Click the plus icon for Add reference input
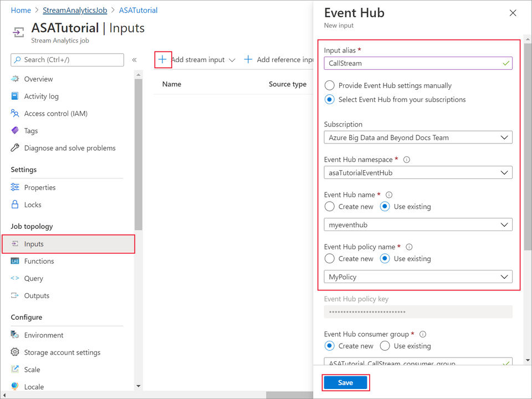Screen dimensions: 532x399 point(248,59)
